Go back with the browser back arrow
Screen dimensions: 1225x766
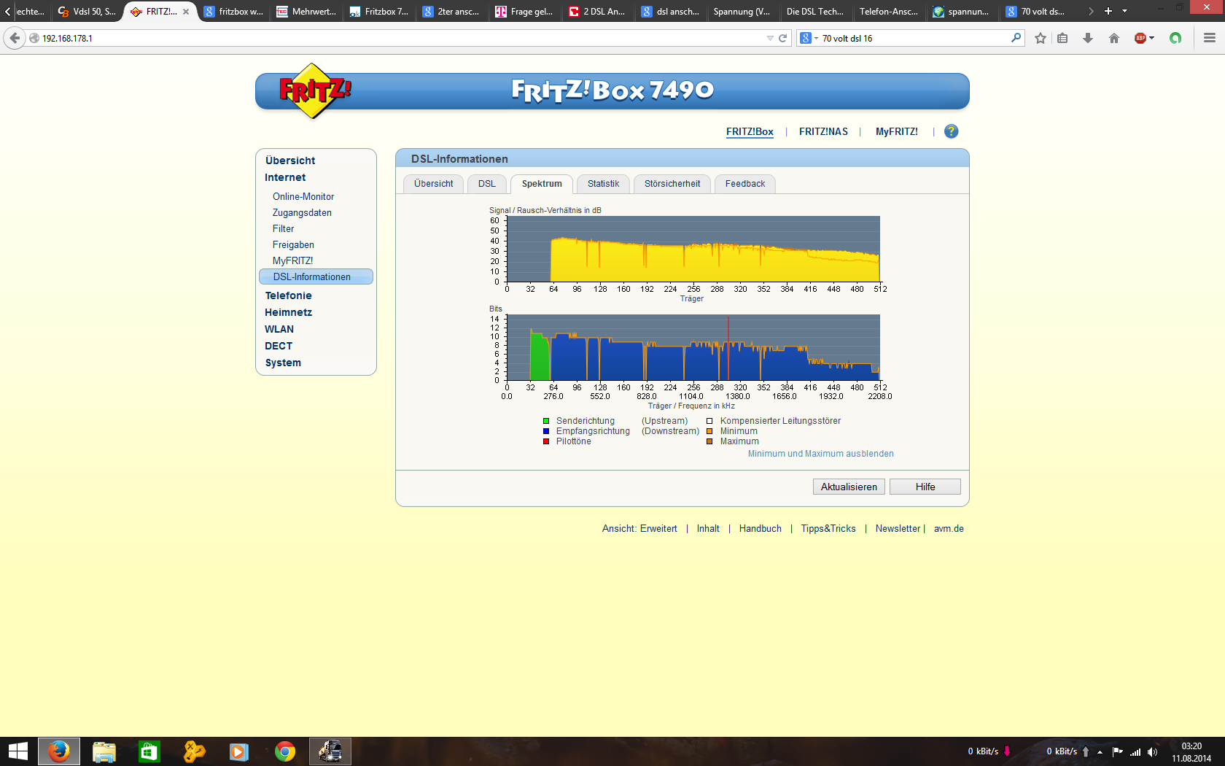click(15, 38)
